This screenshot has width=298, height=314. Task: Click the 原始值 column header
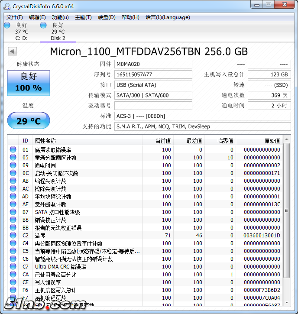click(272, 141)
